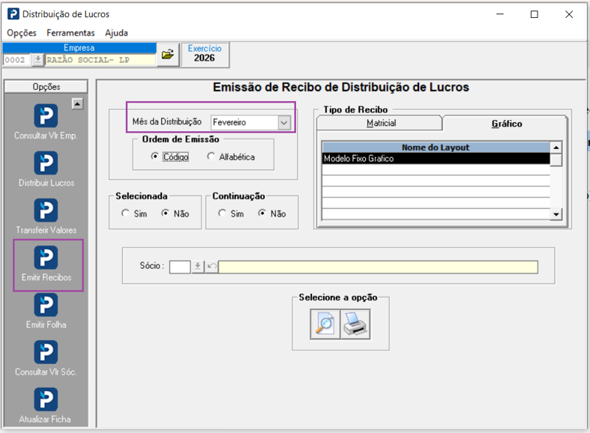
Task: Switch to the Matricial tab
Action: 379,124
